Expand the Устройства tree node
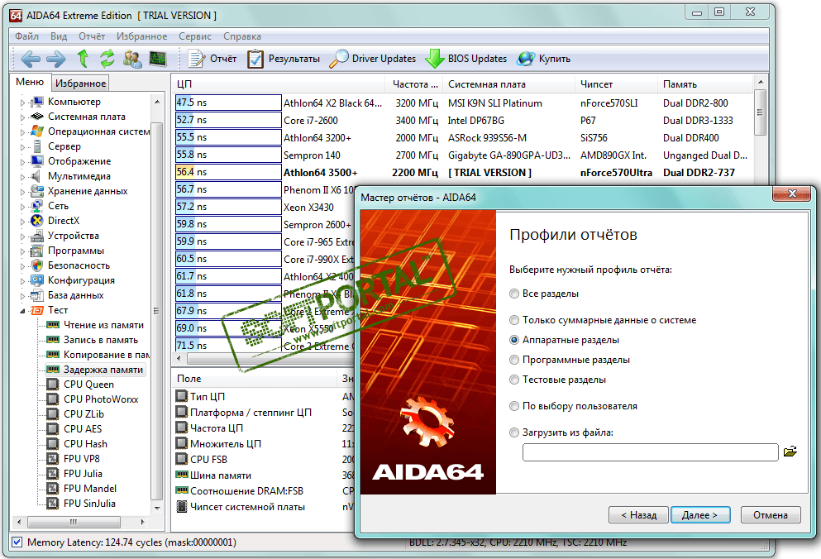 pyautogui.click(x=22, y=236)
